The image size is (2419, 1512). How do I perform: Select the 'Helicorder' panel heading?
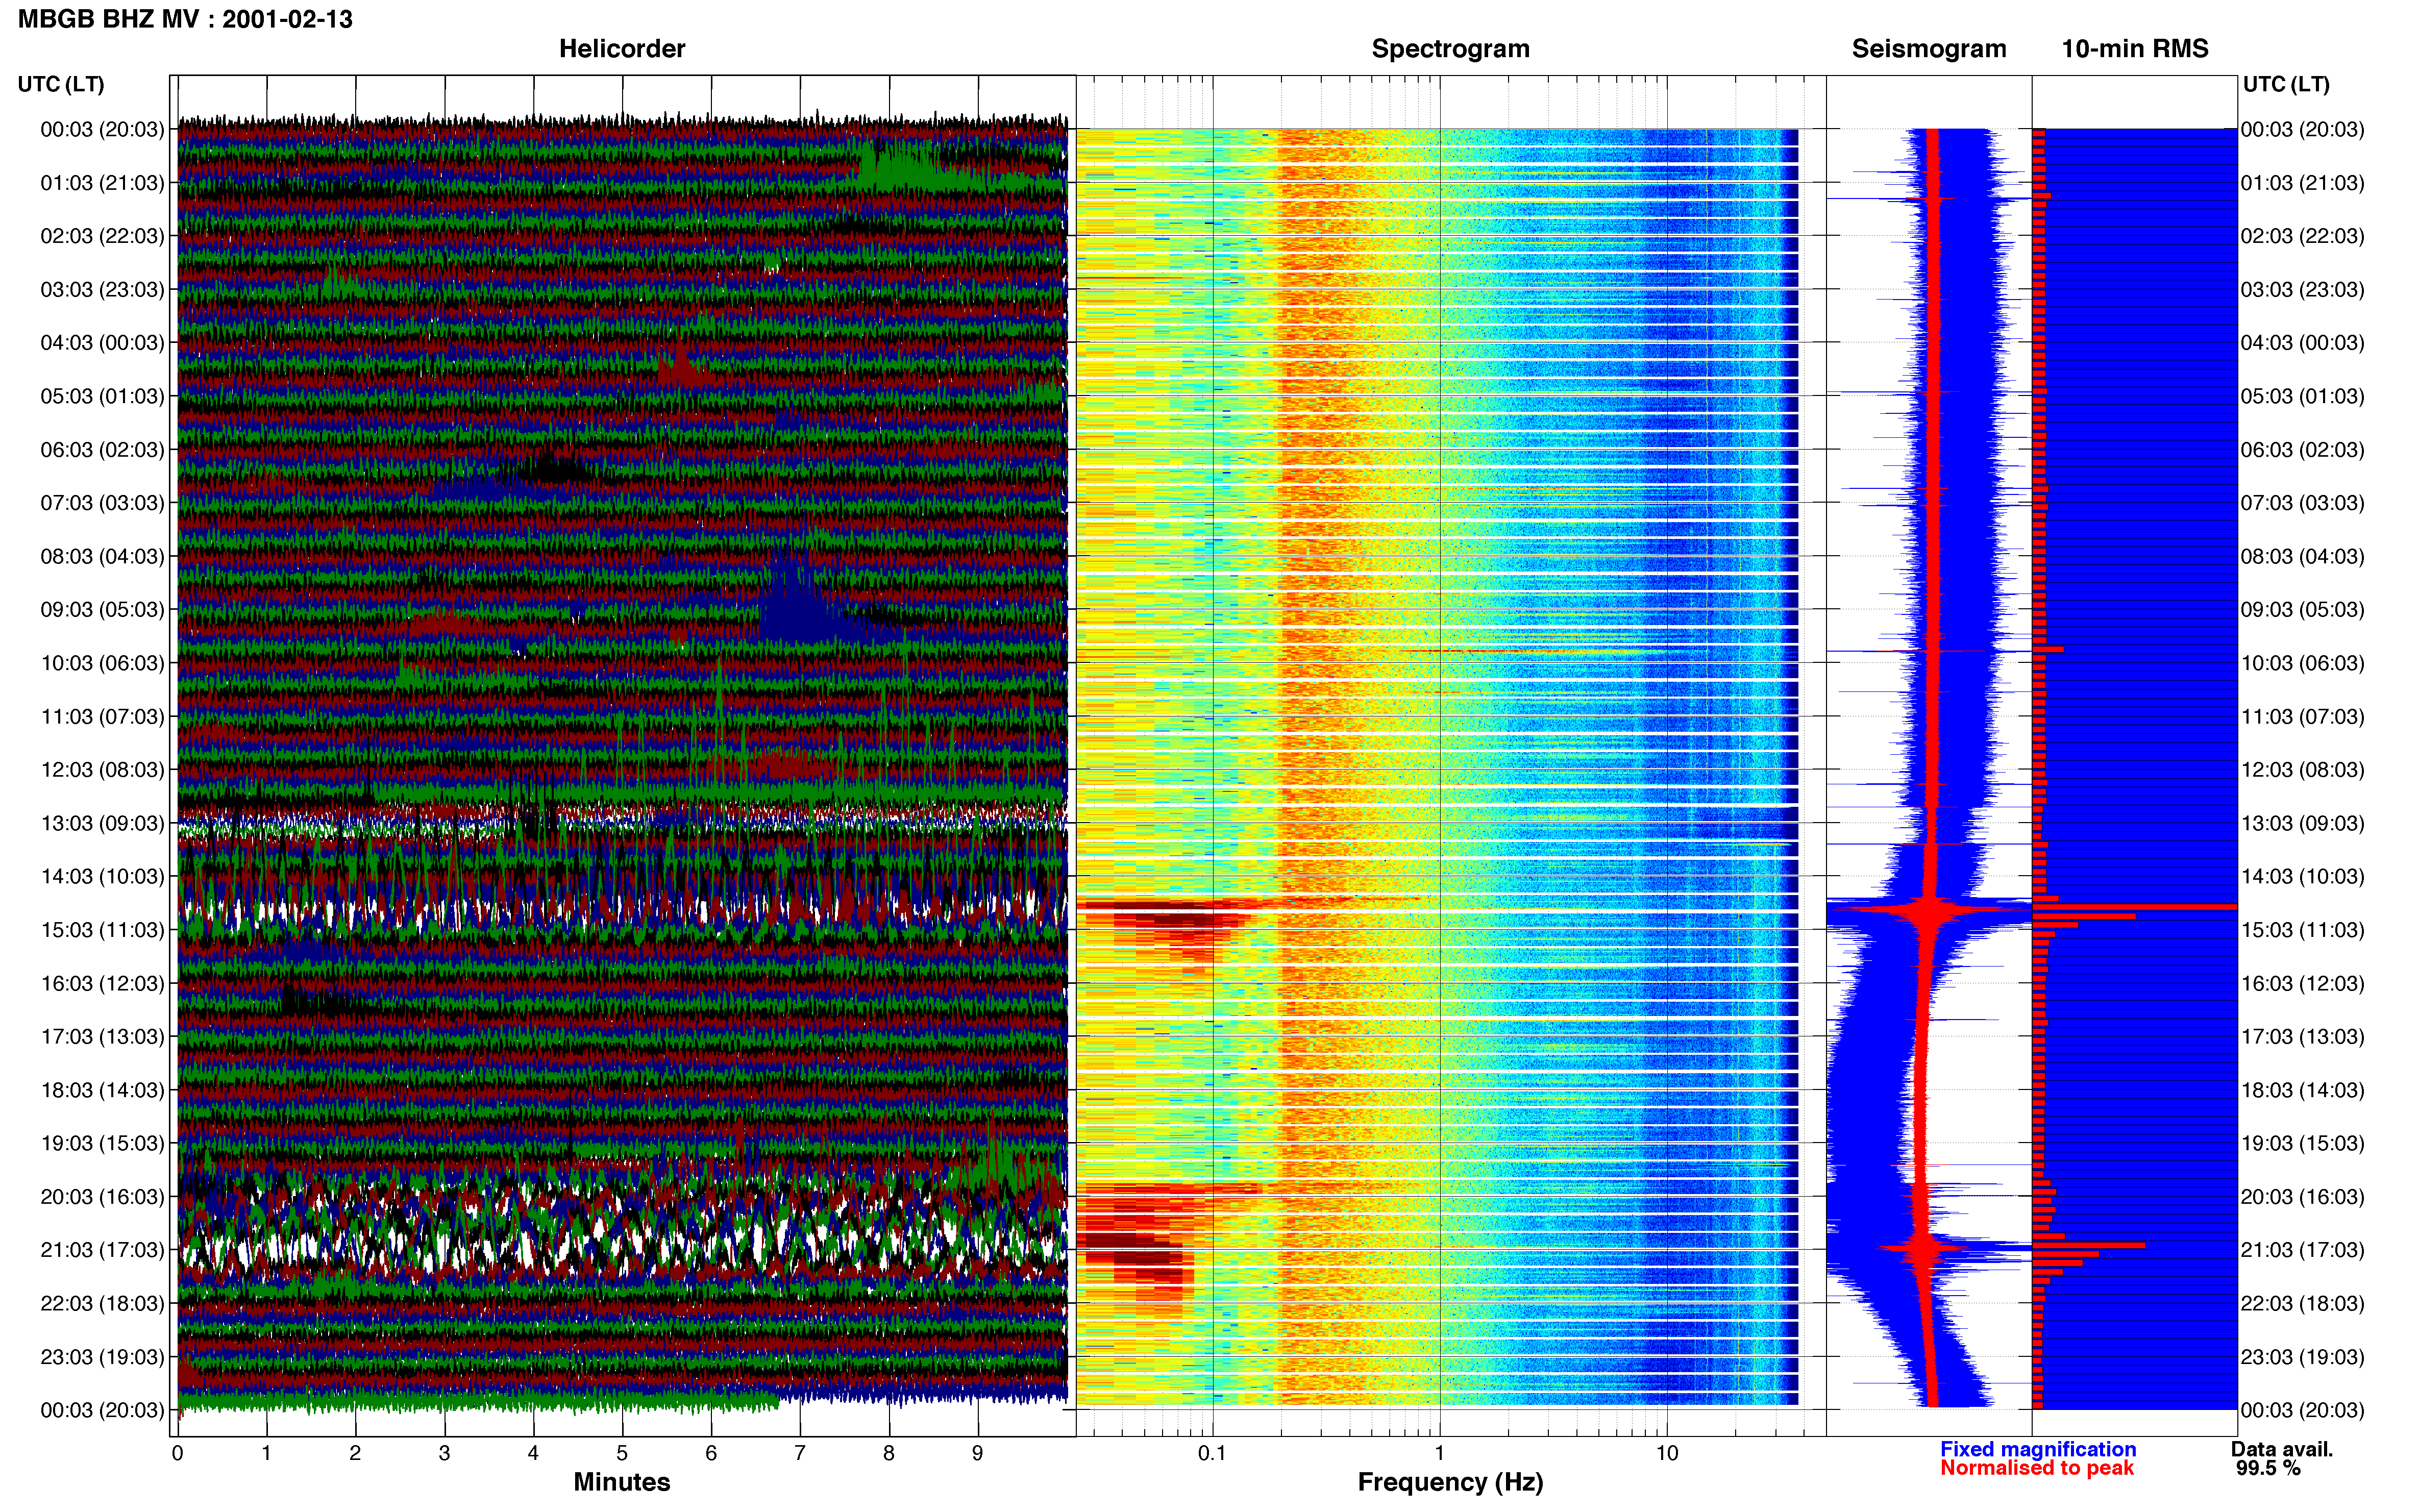point(622,49)
